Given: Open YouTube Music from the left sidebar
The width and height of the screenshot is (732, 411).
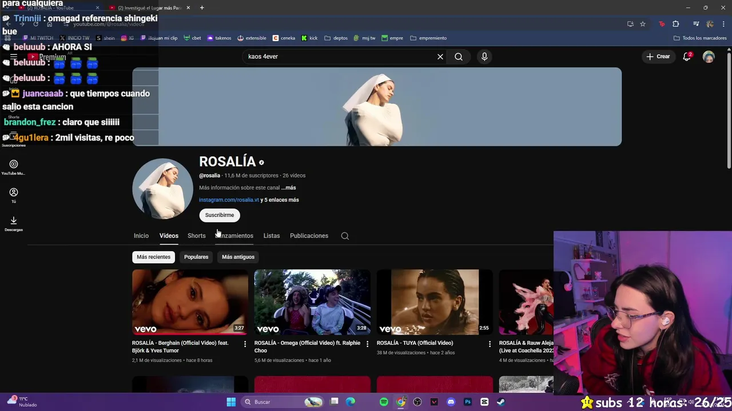Looking at the screenshot, I should coord(14,167).
